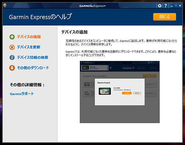Maximize the Garmin Express window
The width and height of the screenshot is (185, 145).
176,6
